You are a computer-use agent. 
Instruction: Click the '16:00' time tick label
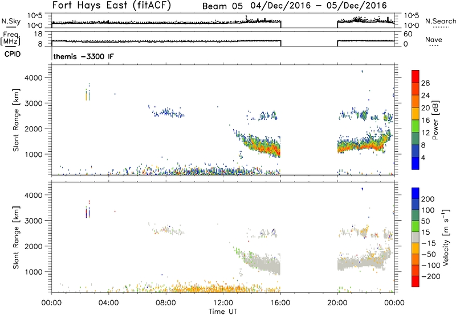280,303
